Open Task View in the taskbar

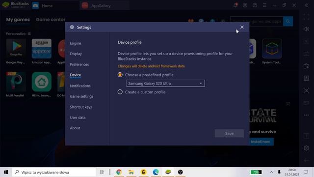tap(102, 172)
